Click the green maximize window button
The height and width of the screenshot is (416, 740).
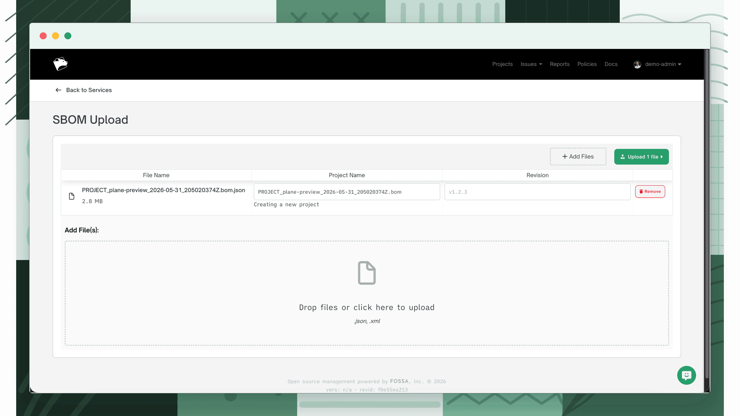pos(68,36)
